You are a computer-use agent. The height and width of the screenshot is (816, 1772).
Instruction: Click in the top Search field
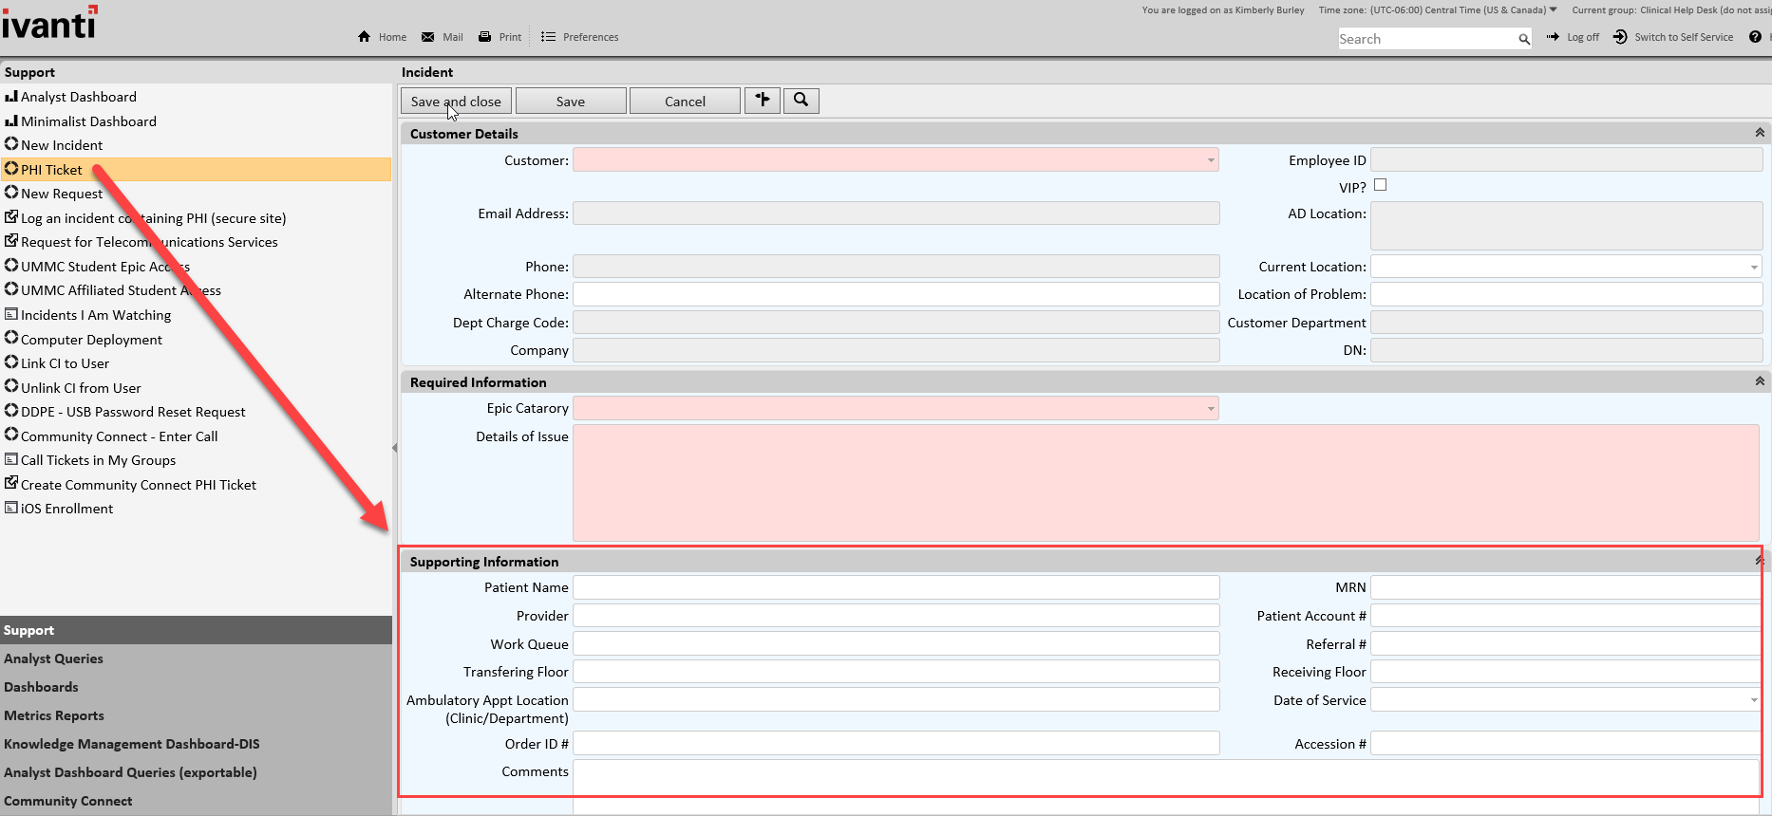[1426, 39]
